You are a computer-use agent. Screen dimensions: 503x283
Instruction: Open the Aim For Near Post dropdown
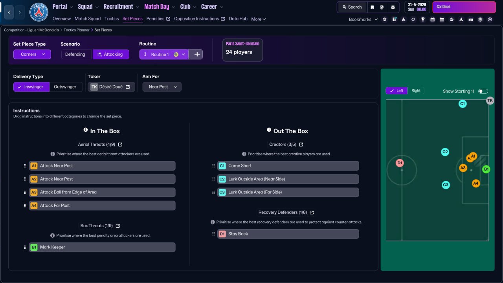point(162,87)
